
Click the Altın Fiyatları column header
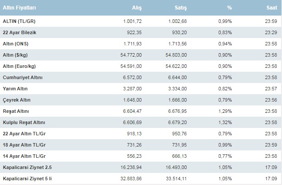pyautogui.click(x=19, y=8)
